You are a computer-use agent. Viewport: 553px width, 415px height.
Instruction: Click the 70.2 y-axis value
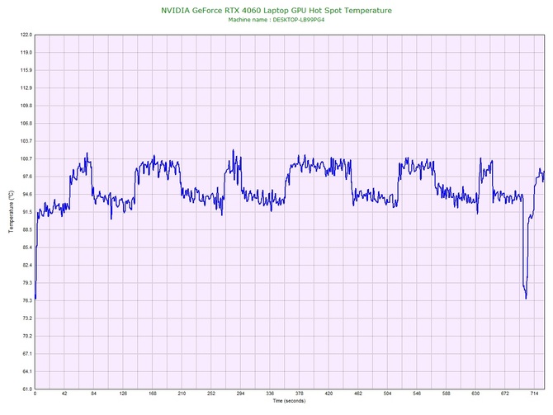[26, 336]
